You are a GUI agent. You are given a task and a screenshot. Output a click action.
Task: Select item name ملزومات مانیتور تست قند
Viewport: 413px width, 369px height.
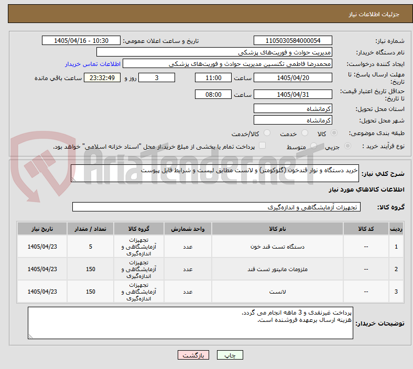277,270
